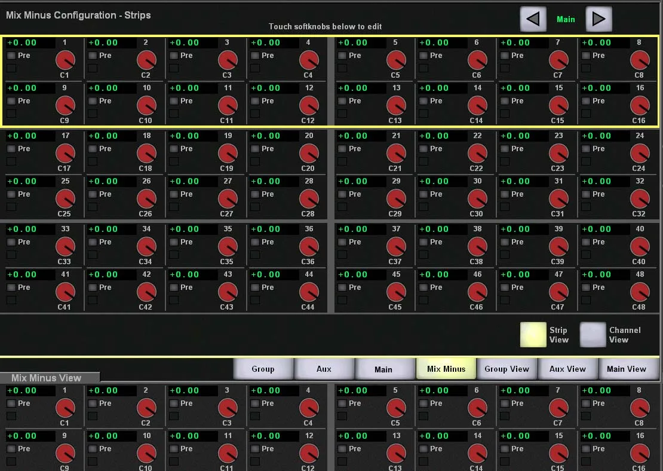663x471 pixels.
Task: Click the +0.00 value of channel 32
Action: pyautogui.click(x=606, y=181)
